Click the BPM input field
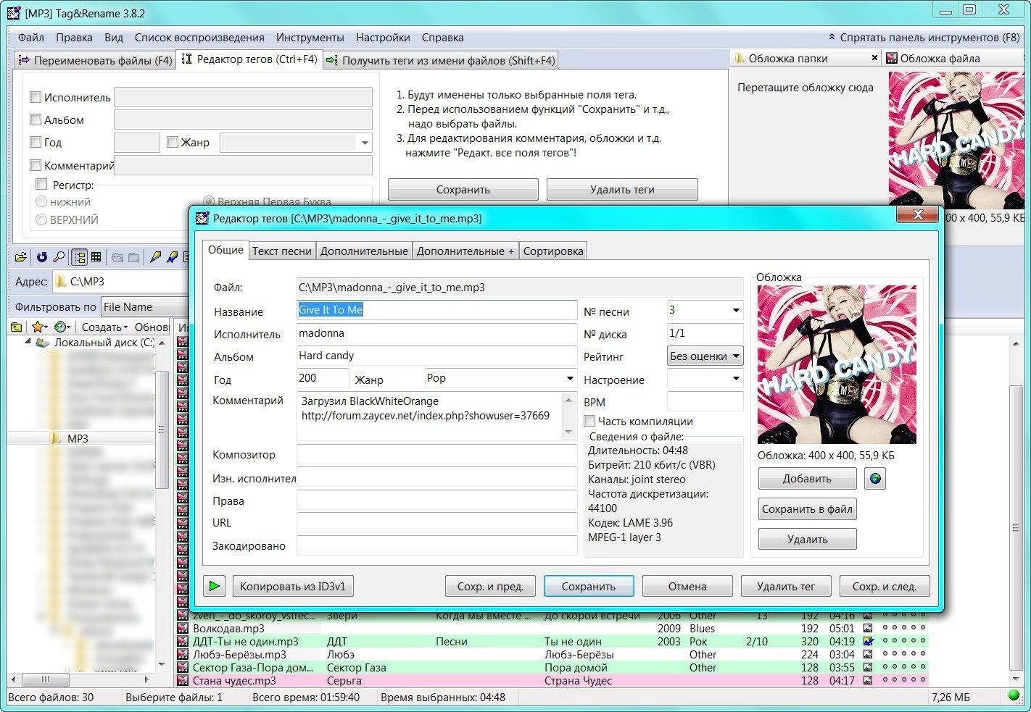 click(x=705, y=401)
